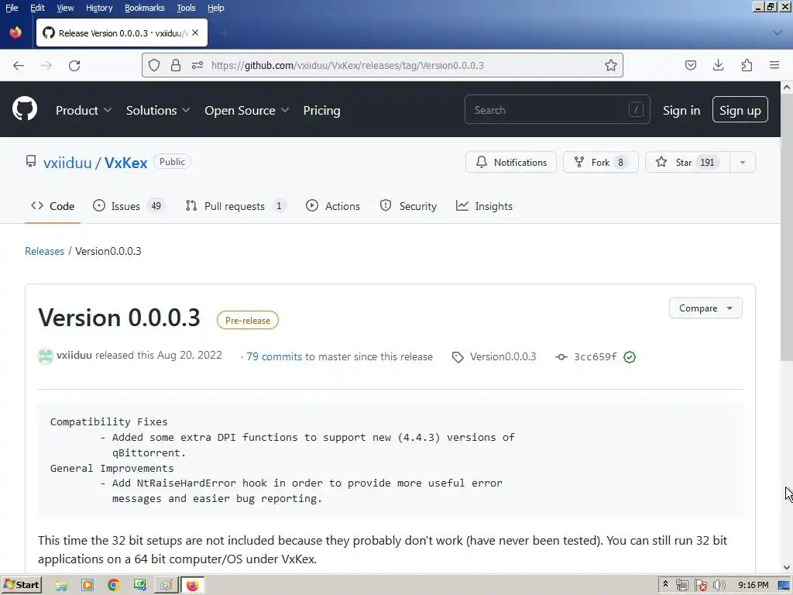Open Firefox hamburger application menu
Viewport: 793px width, 595px height.
coord(774,65)
